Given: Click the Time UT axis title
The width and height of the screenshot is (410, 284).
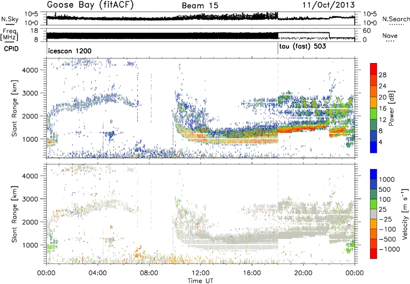Looking at the screenshot, I should pyautogui.click(x=200, y=280).
